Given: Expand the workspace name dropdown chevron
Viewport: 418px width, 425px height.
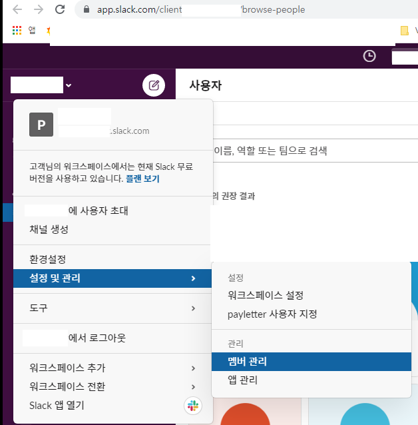Looking at the screenshot, I should pos(69,85).
